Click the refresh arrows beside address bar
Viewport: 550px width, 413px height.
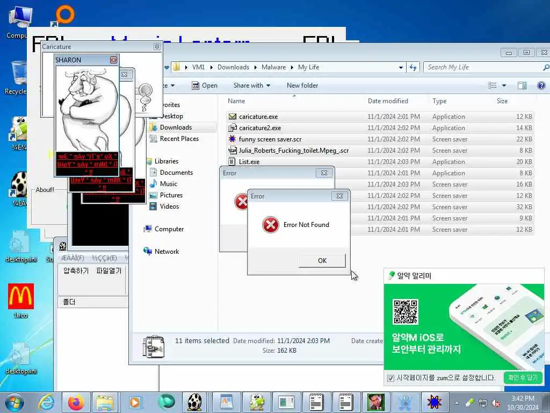click(x=413, y=67)
